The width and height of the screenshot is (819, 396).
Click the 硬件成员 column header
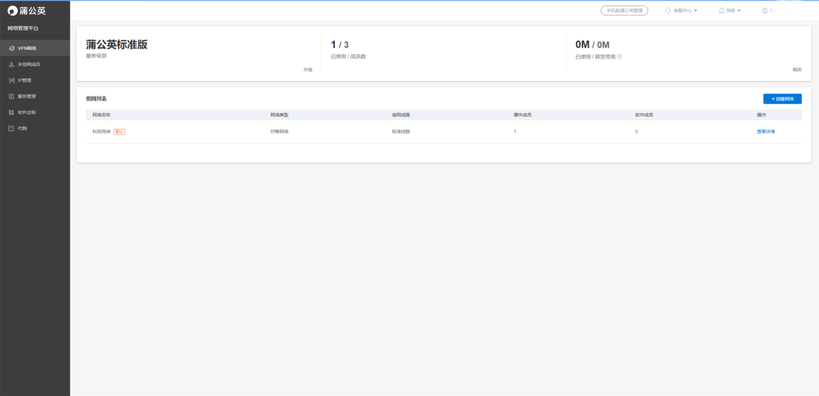point(522,115)
